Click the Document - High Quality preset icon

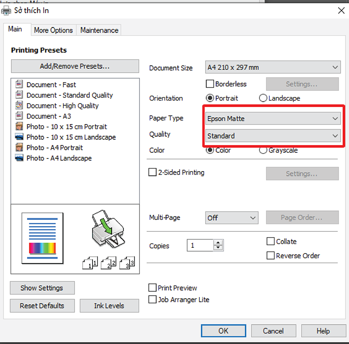pyautogui.click(x=19, y=105)
